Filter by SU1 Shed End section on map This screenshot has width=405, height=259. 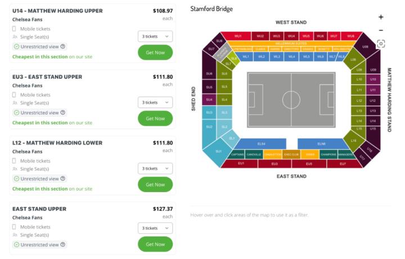tap(219, 152)
